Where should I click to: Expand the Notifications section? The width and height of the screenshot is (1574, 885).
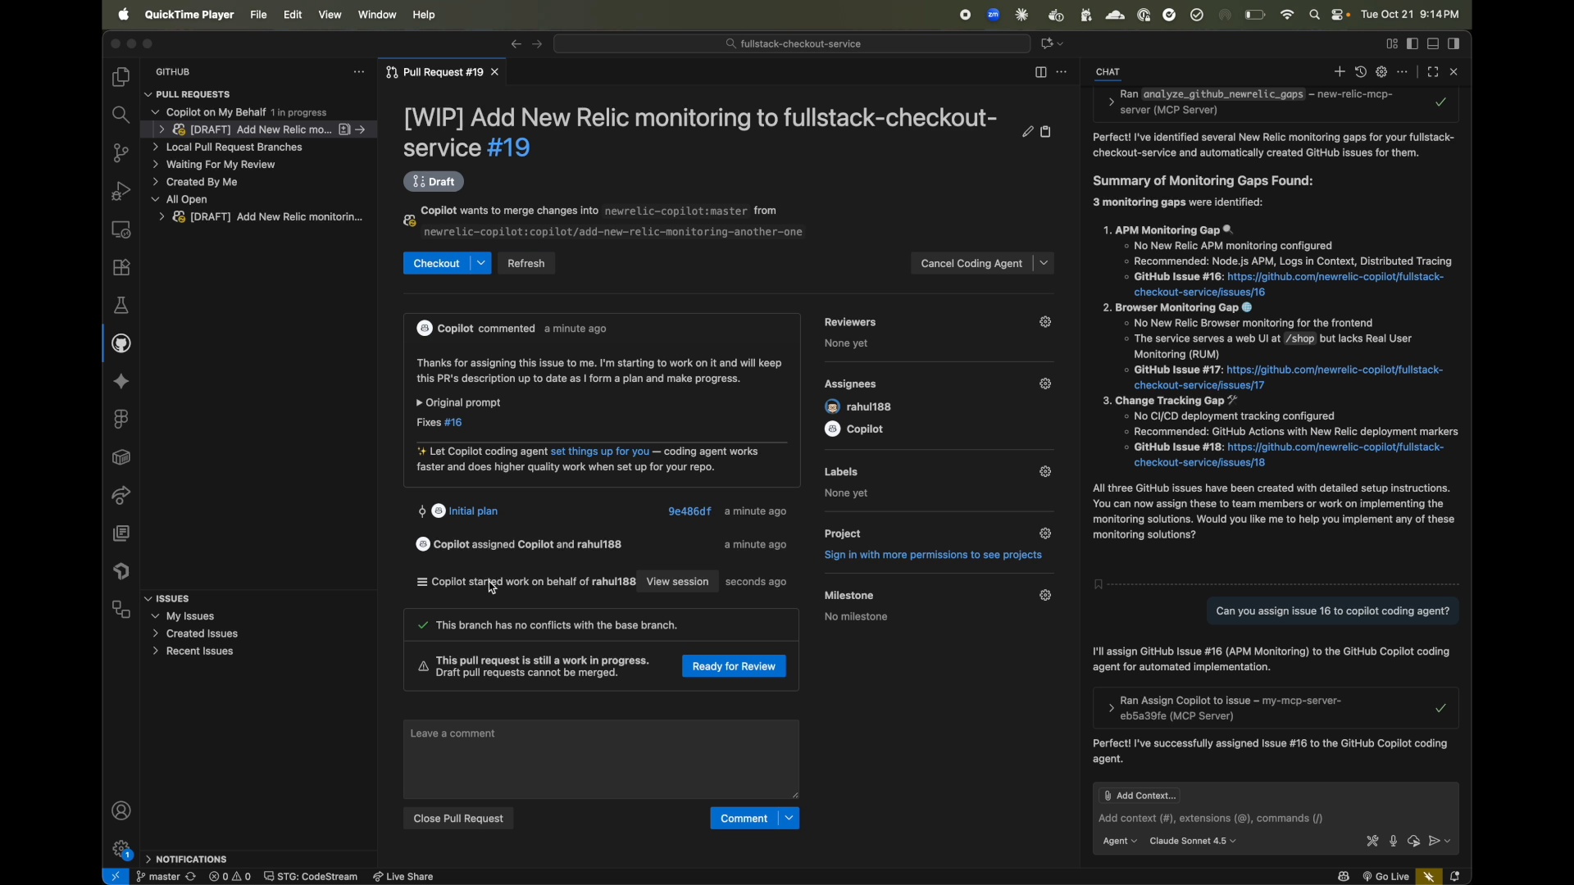tap(191, 860)
